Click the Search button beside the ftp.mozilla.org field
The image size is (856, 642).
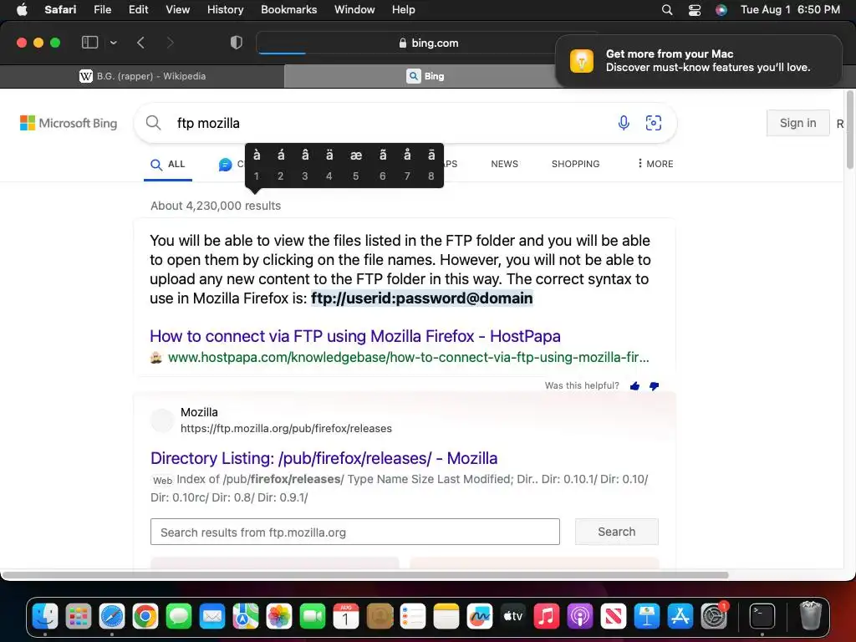click(x=616, y=532)
